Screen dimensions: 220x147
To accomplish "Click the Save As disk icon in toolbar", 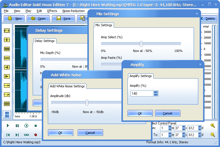I will (82, 18).
